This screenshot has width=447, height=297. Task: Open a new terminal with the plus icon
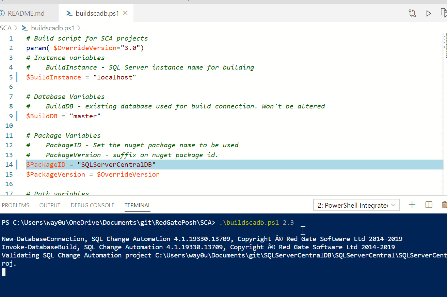coord(412,205)
